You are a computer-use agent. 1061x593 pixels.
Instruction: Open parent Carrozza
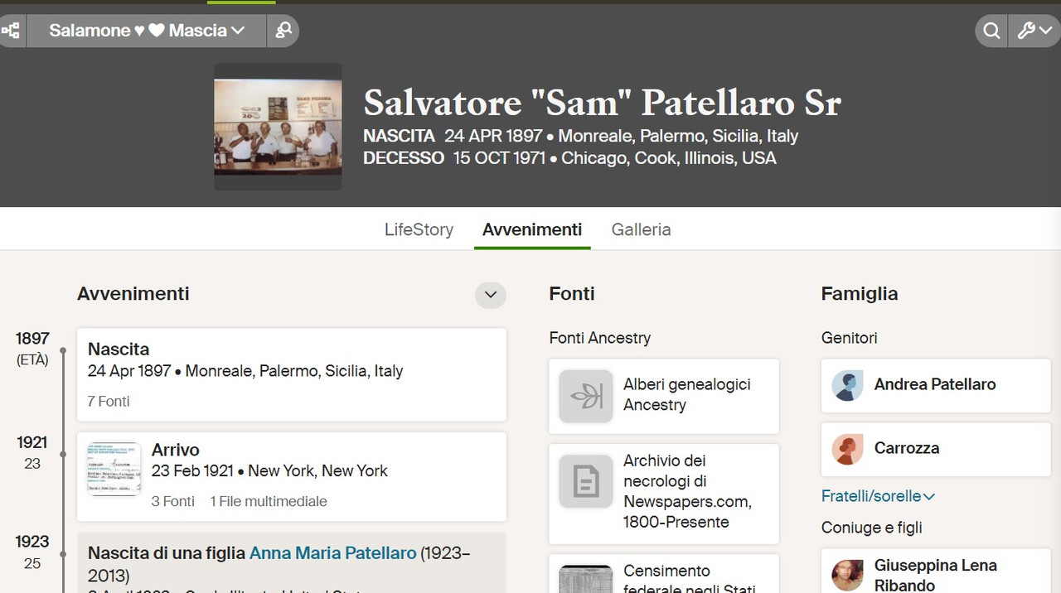[936, 449]
